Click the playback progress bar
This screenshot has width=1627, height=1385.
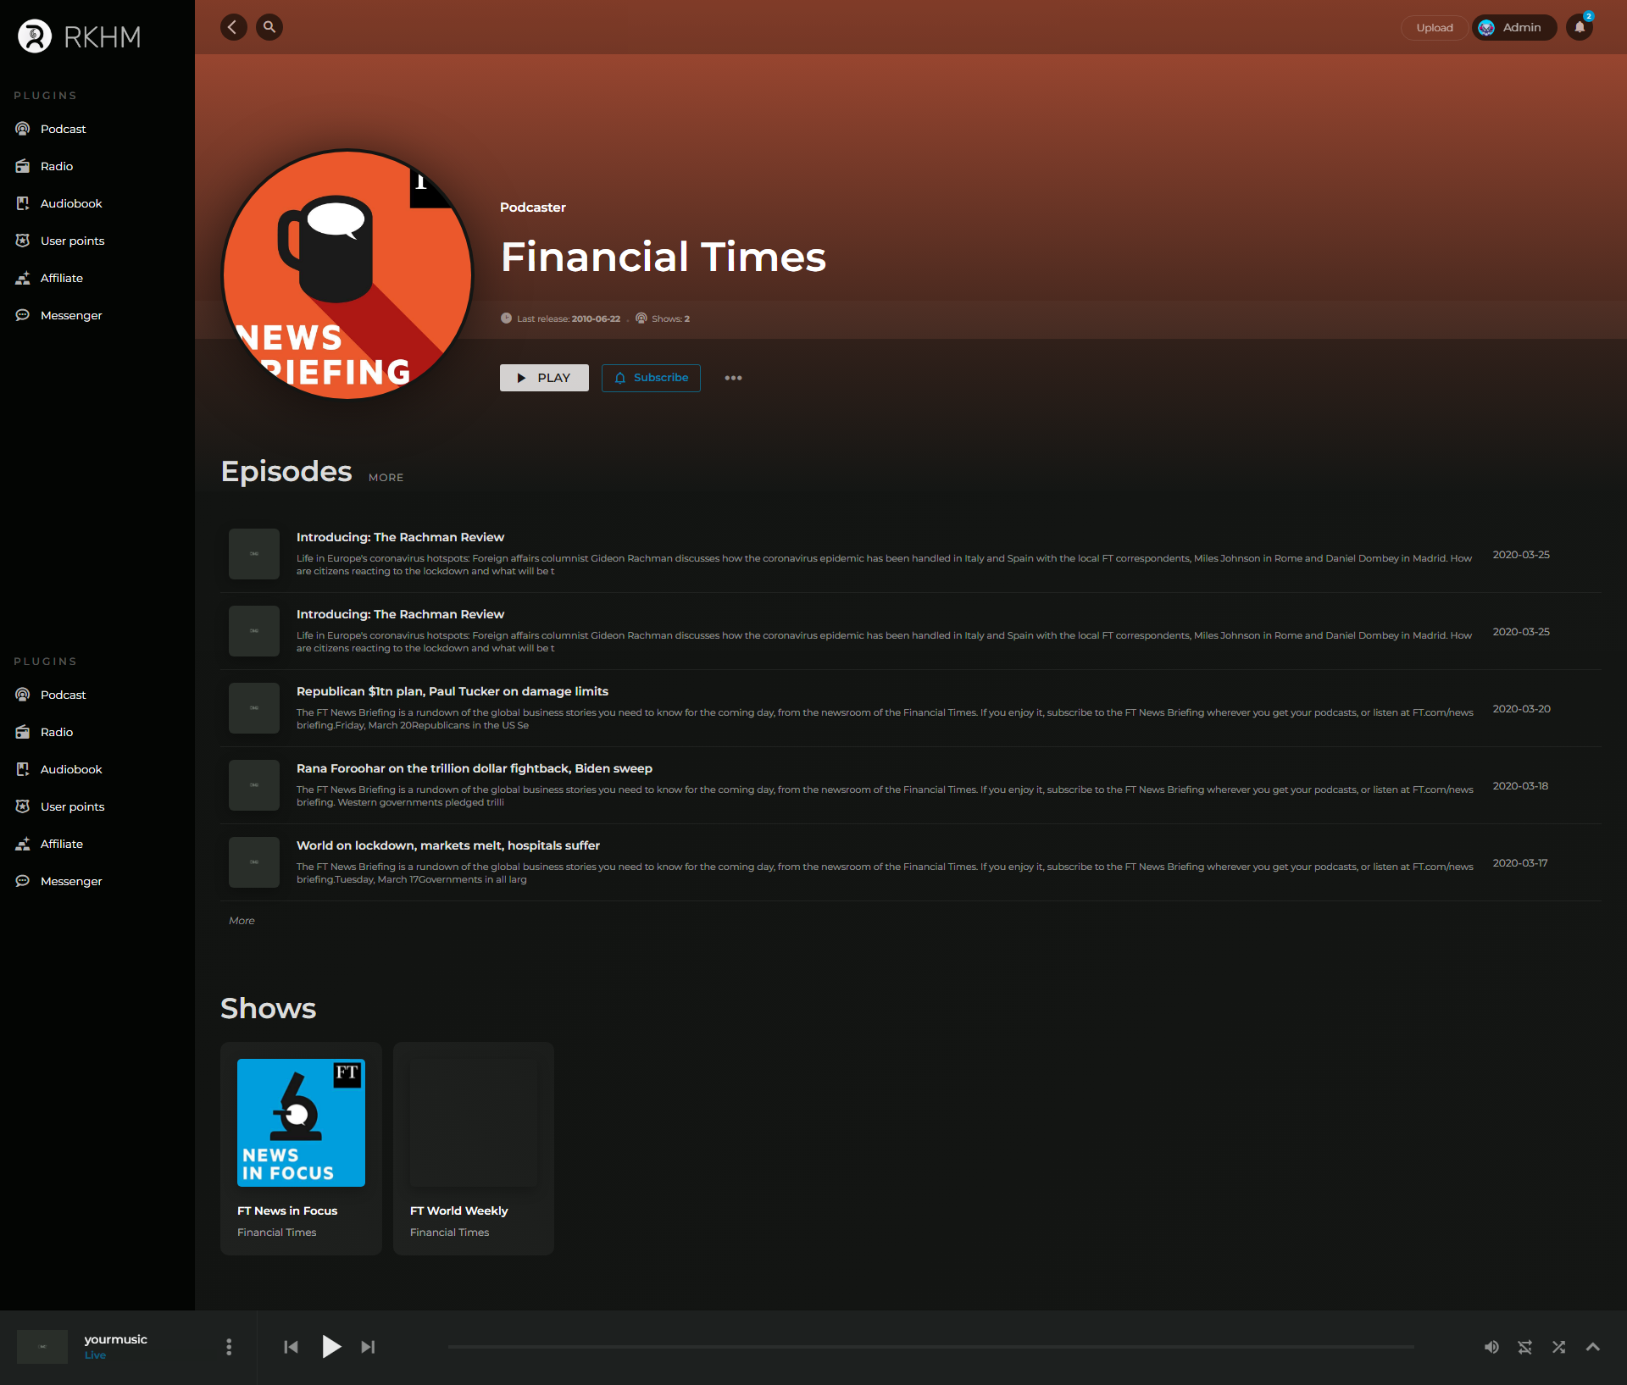click(x=930, y=1347)
